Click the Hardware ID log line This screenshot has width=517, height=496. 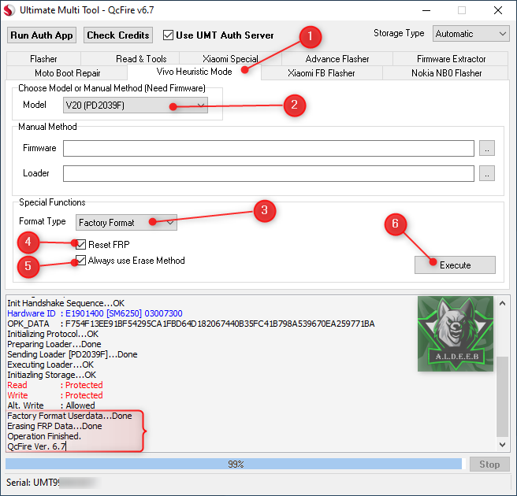point(95,313)
